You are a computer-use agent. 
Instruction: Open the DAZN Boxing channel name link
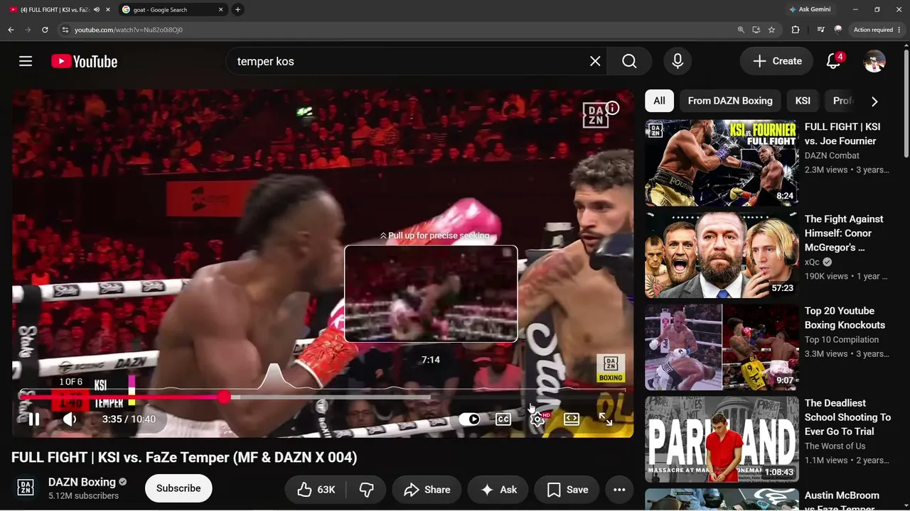[82, 482]
